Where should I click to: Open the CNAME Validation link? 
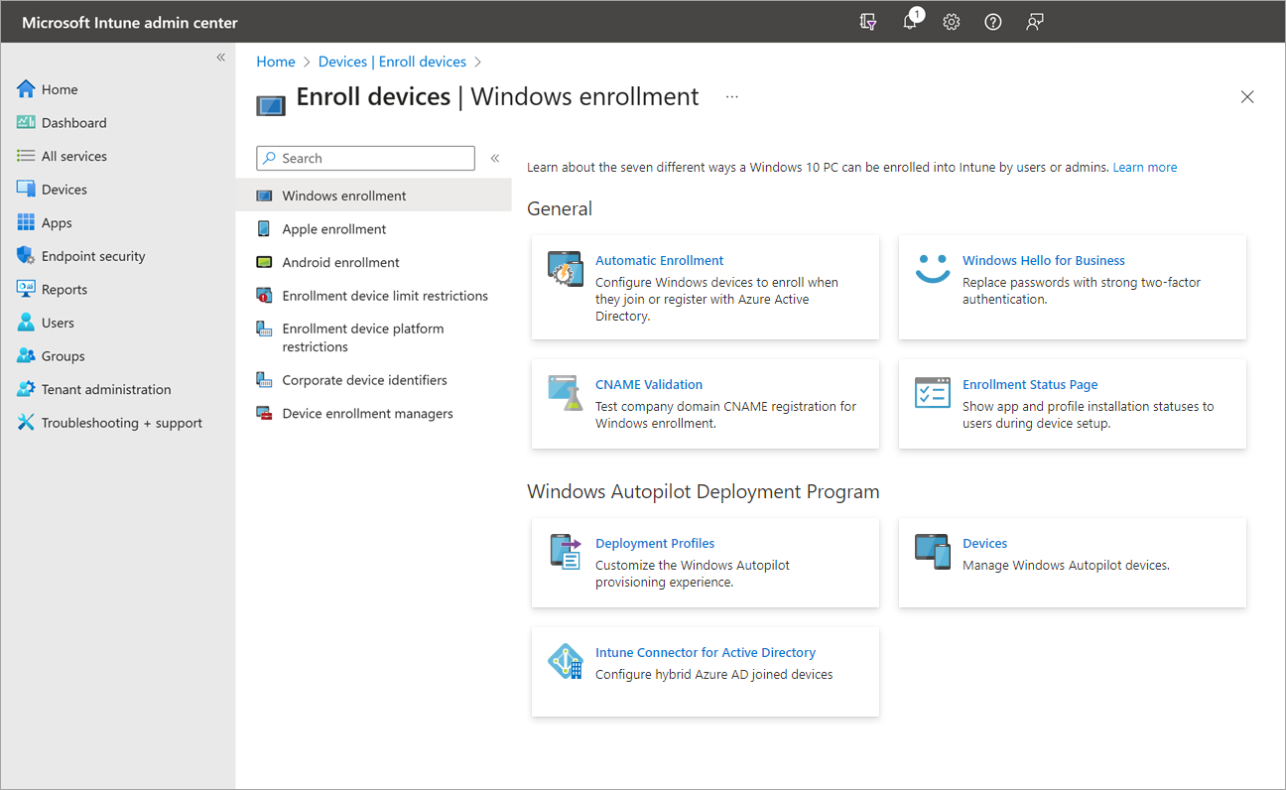coord(649,384)
